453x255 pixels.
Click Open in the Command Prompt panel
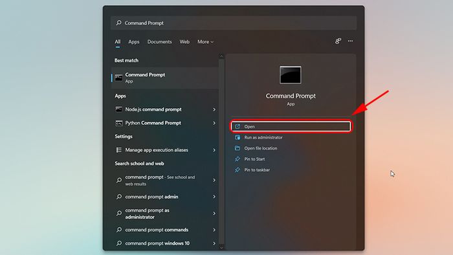tap(291, 126)
